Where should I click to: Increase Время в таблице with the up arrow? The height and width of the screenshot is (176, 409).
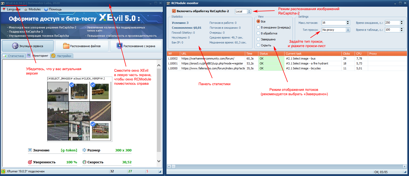click(x=402, y=28)
